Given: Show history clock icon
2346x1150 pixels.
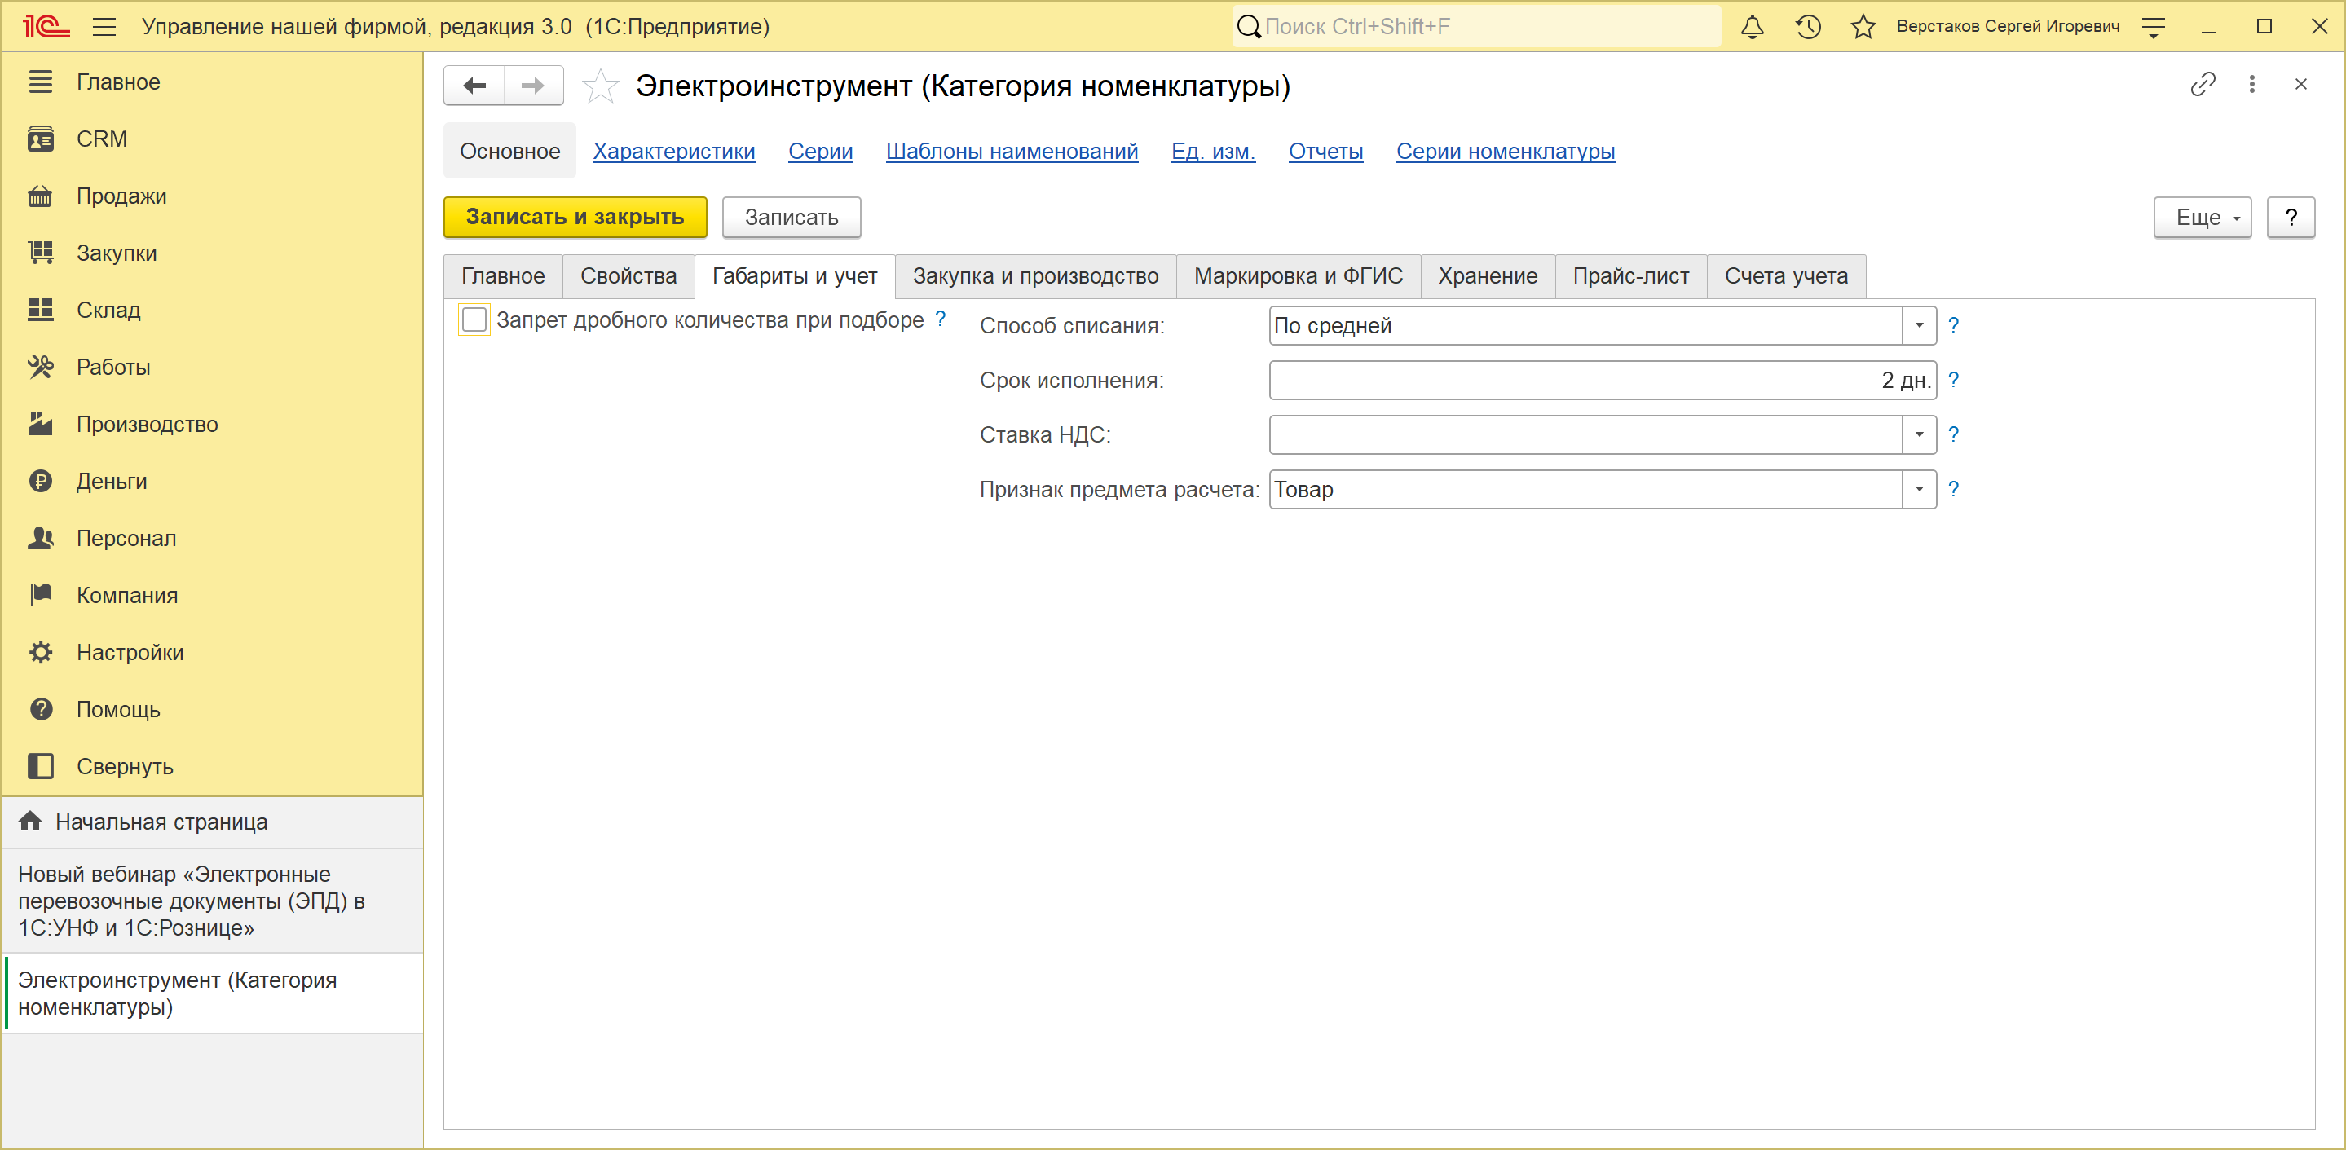Looking at the screenshot, I should (1808, 26).
